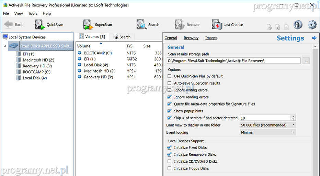Uncheck Initialize Removable Disks

point(169,155)
